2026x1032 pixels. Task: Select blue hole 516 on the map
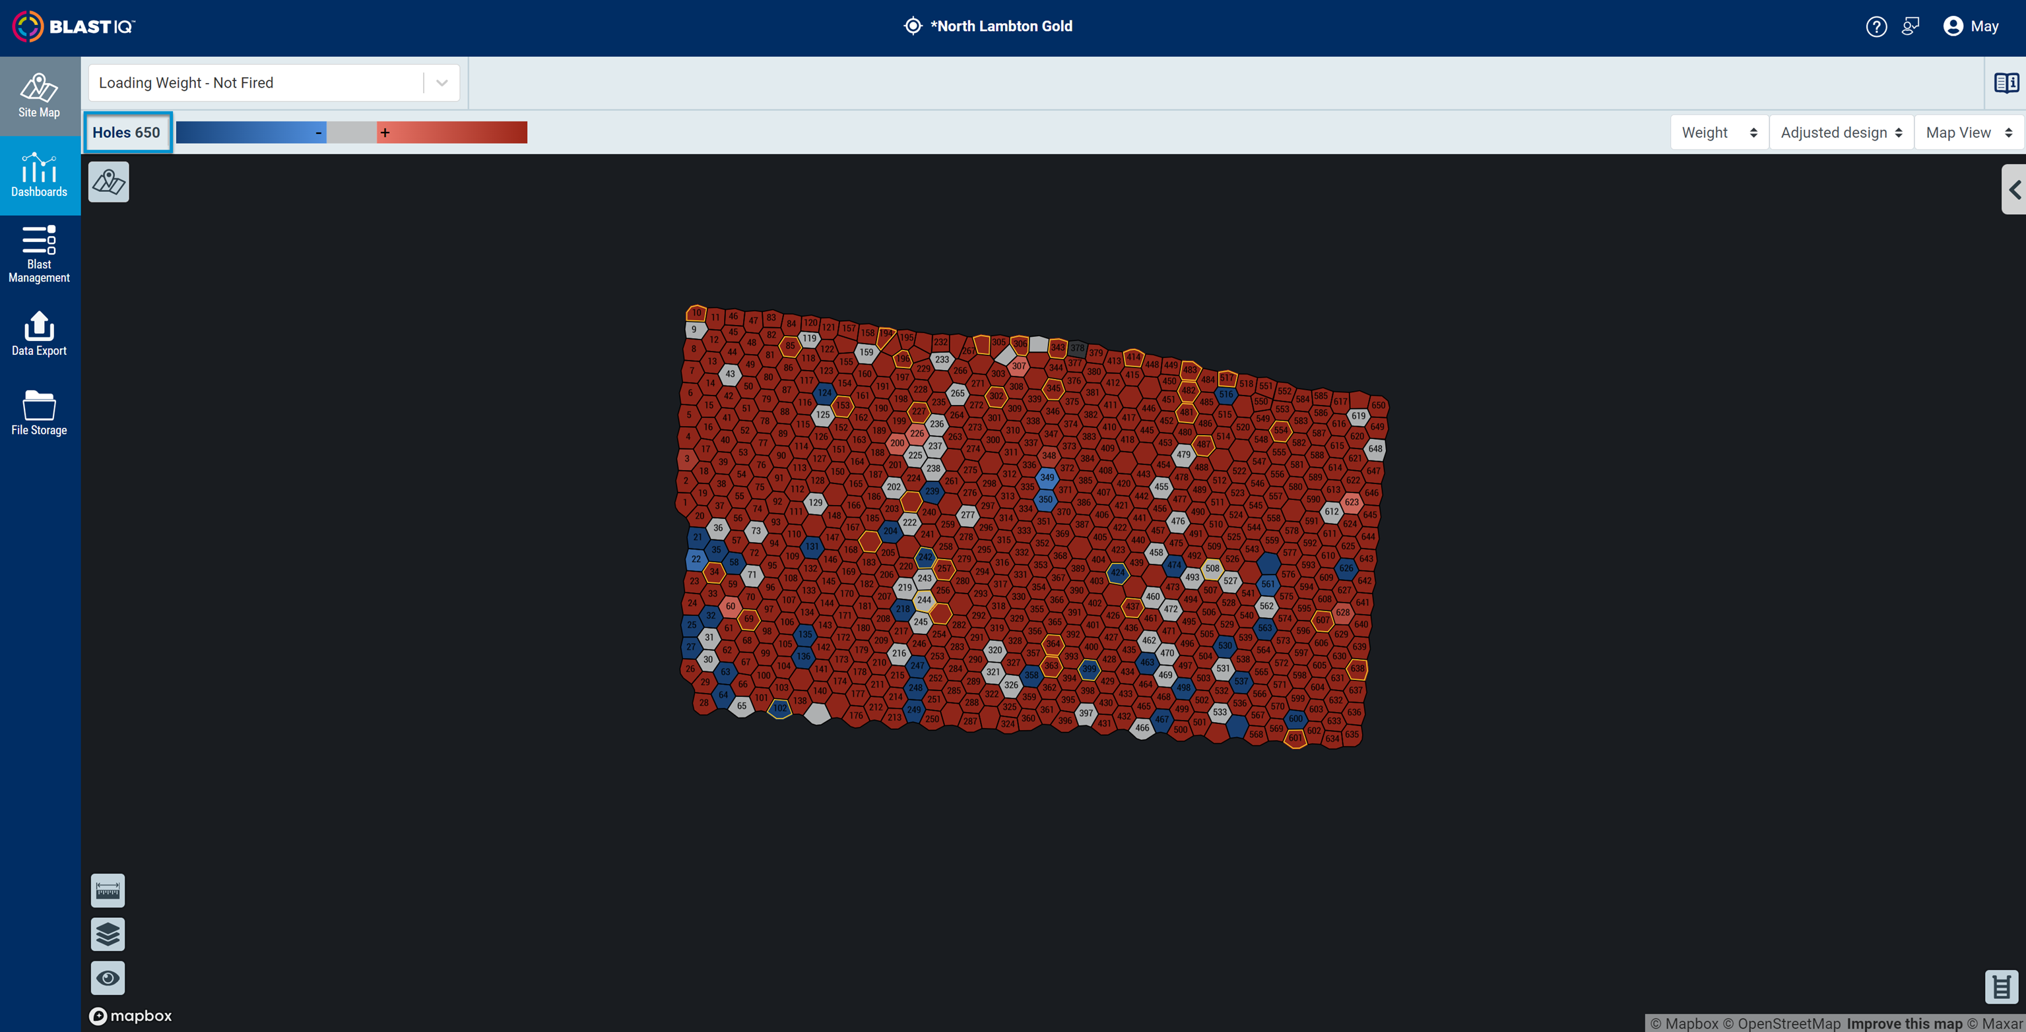1226,394
